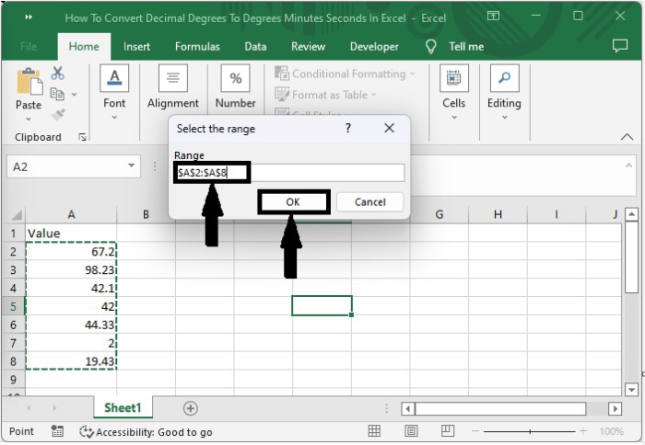This screenshot has height=445, width=645.
Task: Switch to Normal view
Action: pyautogui.click(x=374, y=431)
